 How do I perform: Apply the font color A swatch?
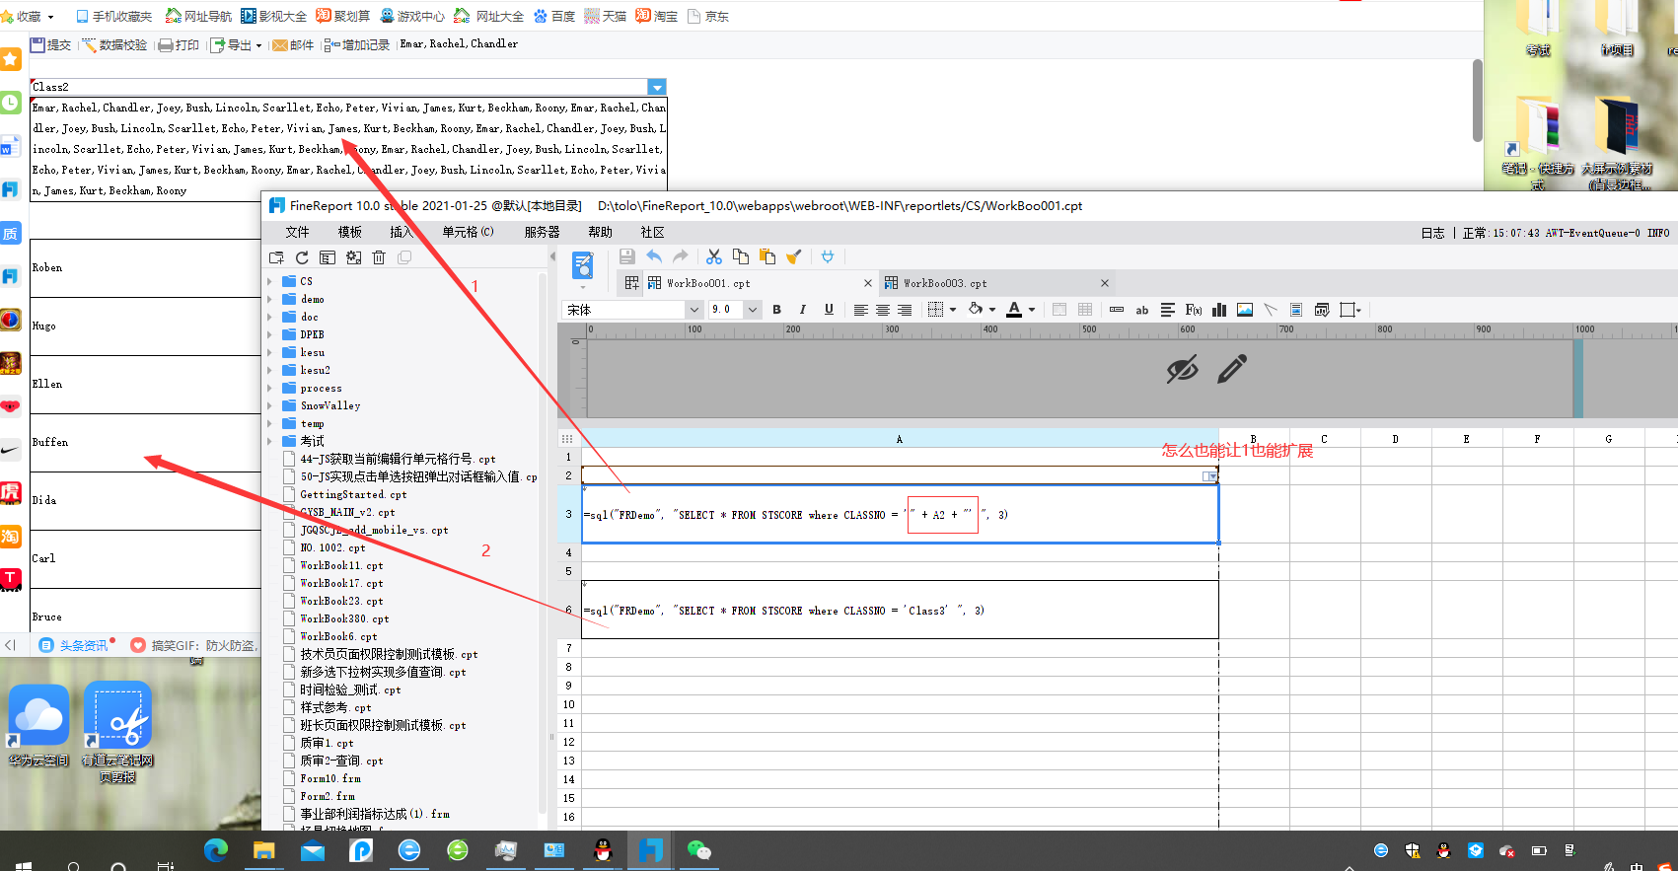(1014, 310)
